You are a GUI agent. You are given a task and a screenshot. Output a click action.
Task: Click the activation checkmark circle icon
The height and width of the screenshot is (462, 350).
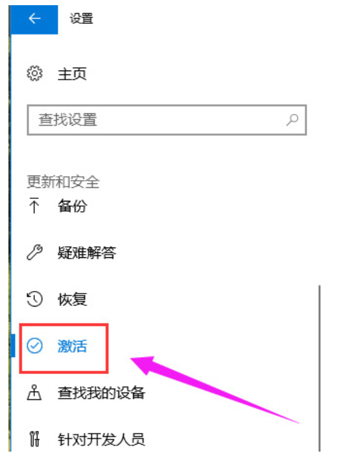pyautogui.click(x=35, y=345)
